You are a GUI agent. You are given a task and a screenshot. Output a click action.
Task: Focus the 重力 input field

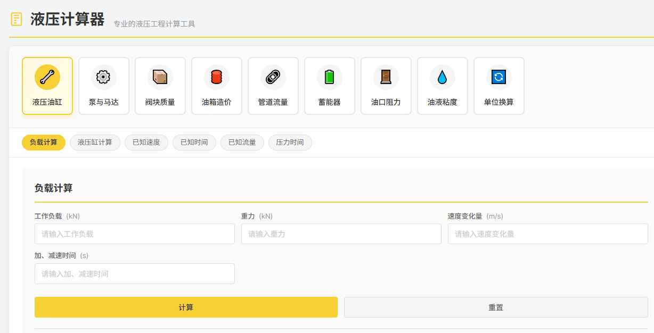coord(341,234)
